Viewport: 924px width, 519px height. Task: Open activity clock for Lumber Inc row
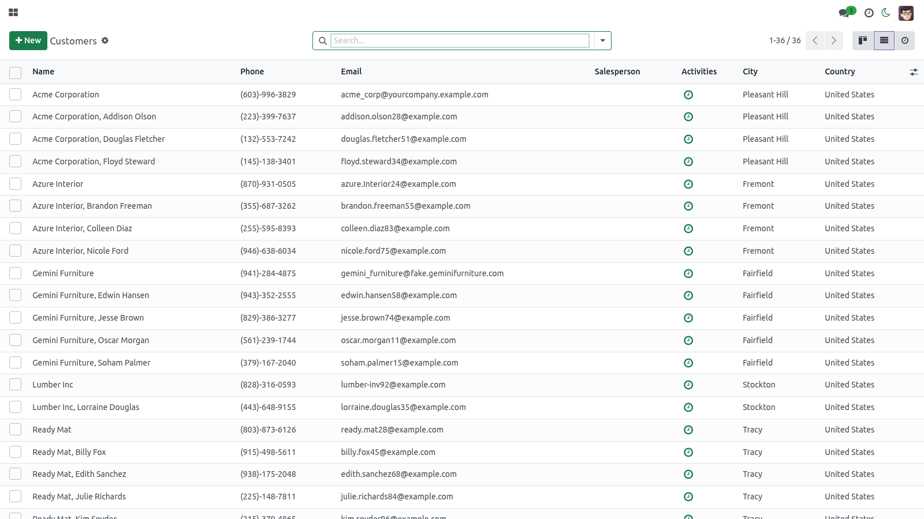pos(688,385)
